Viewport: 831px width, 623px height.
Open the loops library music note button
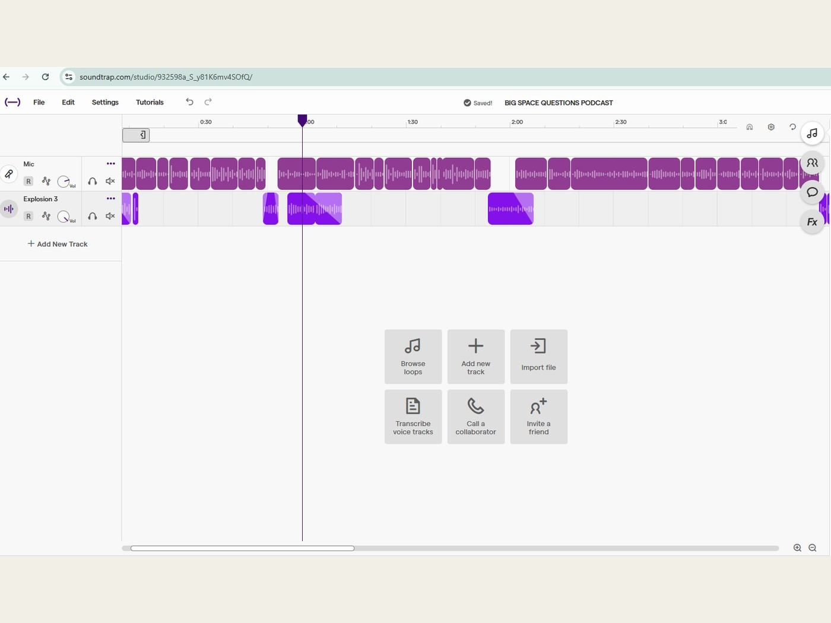point(812,133)
